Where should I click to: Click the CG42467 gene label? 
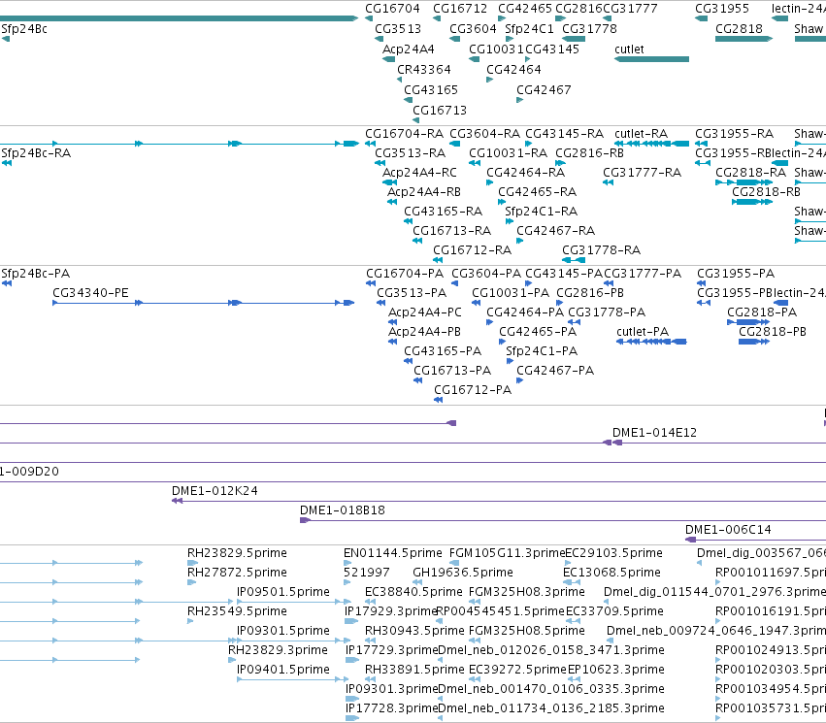pyautogui.click(x=544, y=90)
